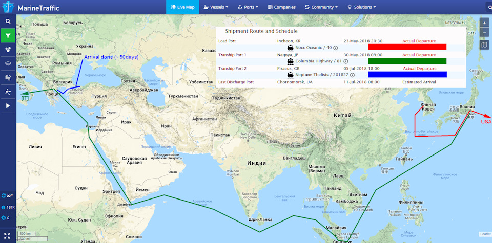Screen dimensions: 492x243
Task: Click the red route color bar
Action: point(407,47)
